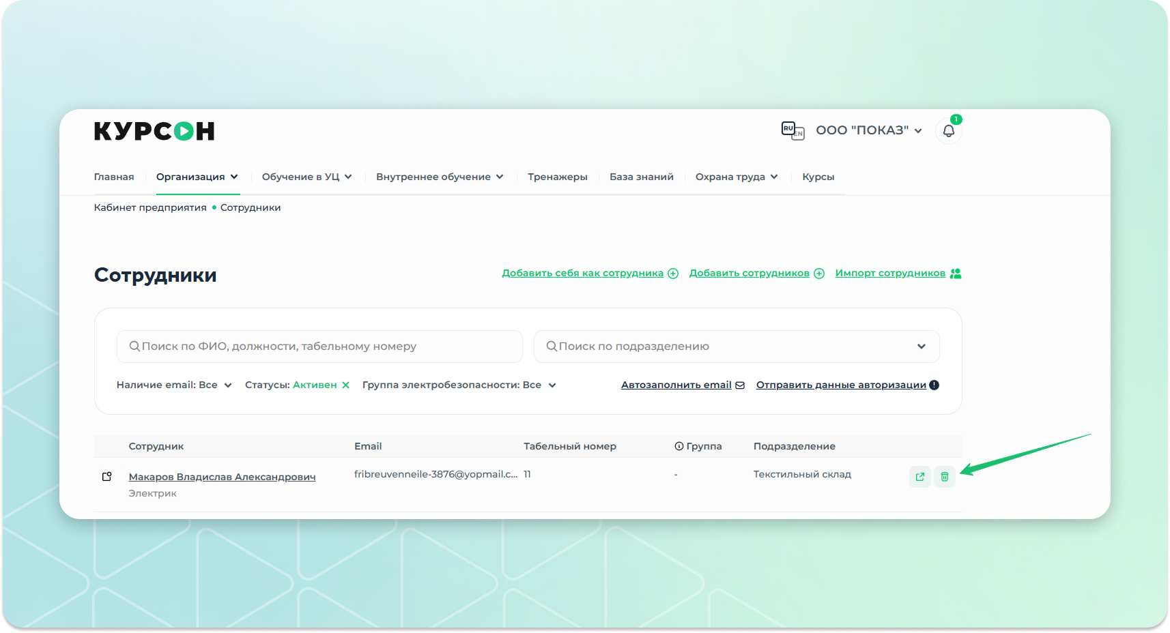Open the ООО "ПОКАЗ" organization dropdown
1170x633 pixels.
[x=868, y=130]
